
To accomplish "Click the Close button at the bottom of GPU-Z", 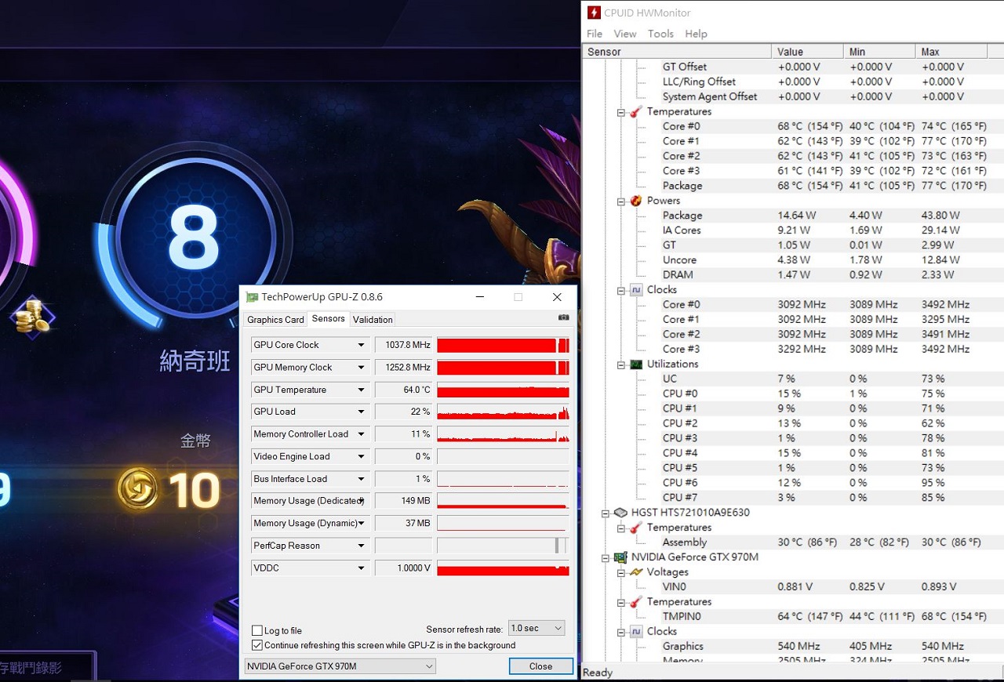I will pyautogui.click(x=540, y=666).
